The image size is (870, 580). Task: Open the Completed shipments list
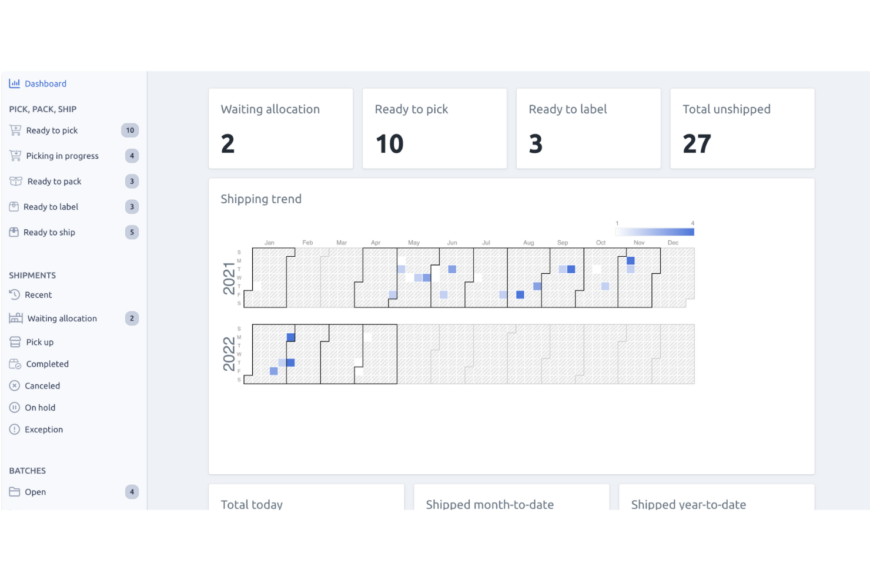click(x=46, y=364)
